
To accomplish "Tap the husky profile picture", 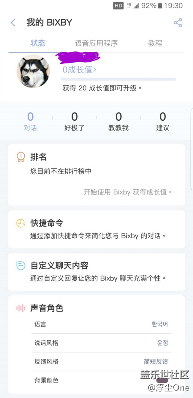I will (x=33, y=71).
